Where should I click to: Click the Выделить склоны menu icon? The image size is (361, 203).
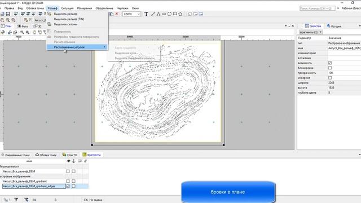[49, 24]
